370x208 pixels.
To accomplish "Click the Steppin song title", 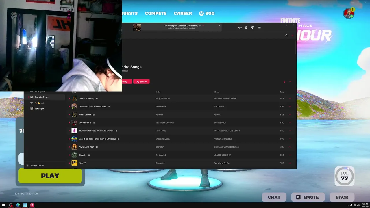I will (x=83, y=155).
